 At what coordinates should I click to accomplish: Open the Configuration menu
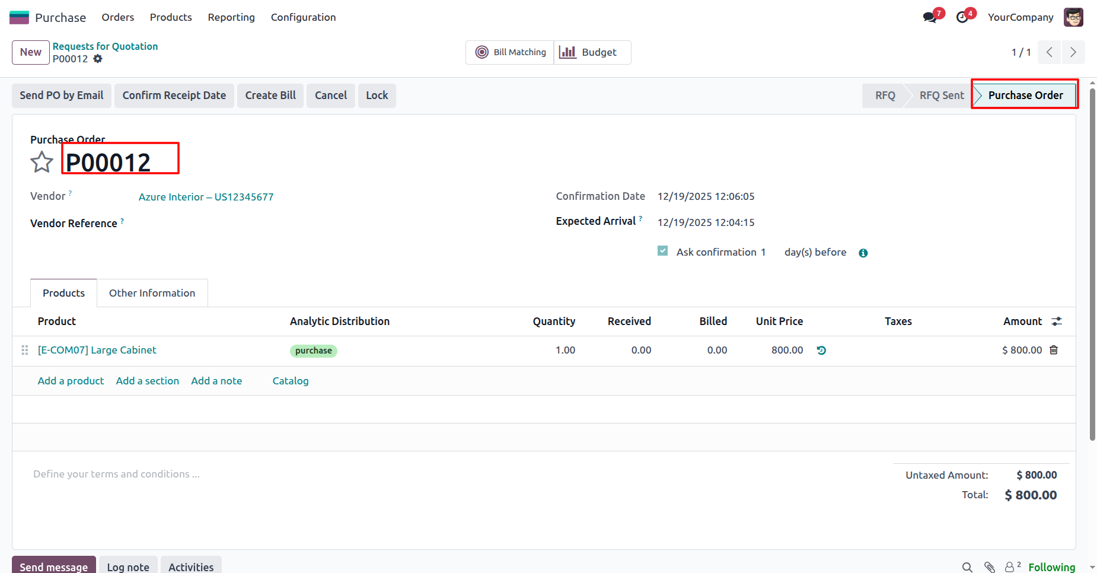point(303,17)
